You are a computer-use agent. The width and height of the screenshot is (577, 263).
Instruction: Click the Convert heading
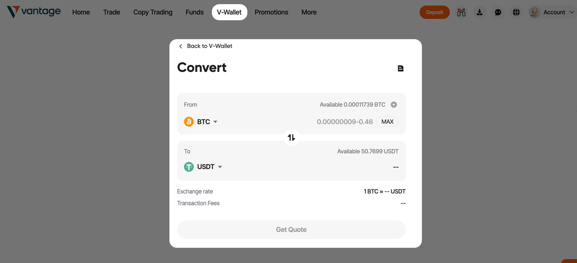pos(202,67)
